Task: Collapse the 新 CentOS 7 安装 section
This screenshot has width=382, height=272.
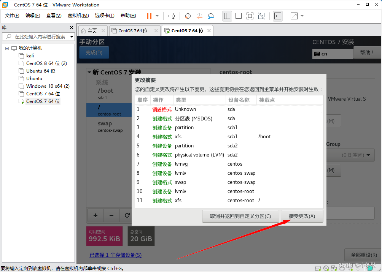Action: pos(89,72)
